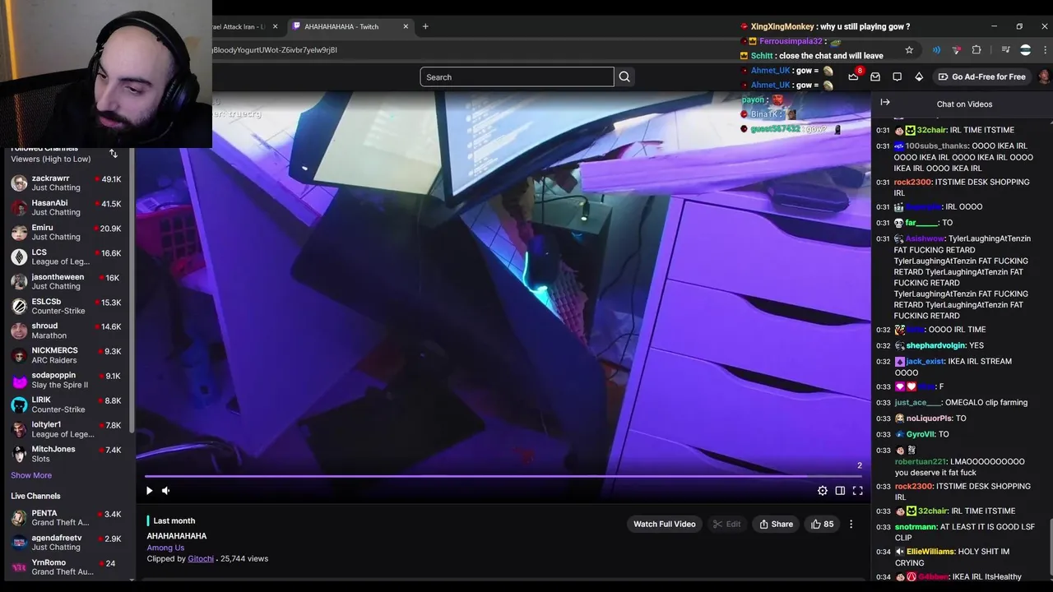Sort followed channels with the arrows icon
The image size is (1053, 592).
click(114, 154)
